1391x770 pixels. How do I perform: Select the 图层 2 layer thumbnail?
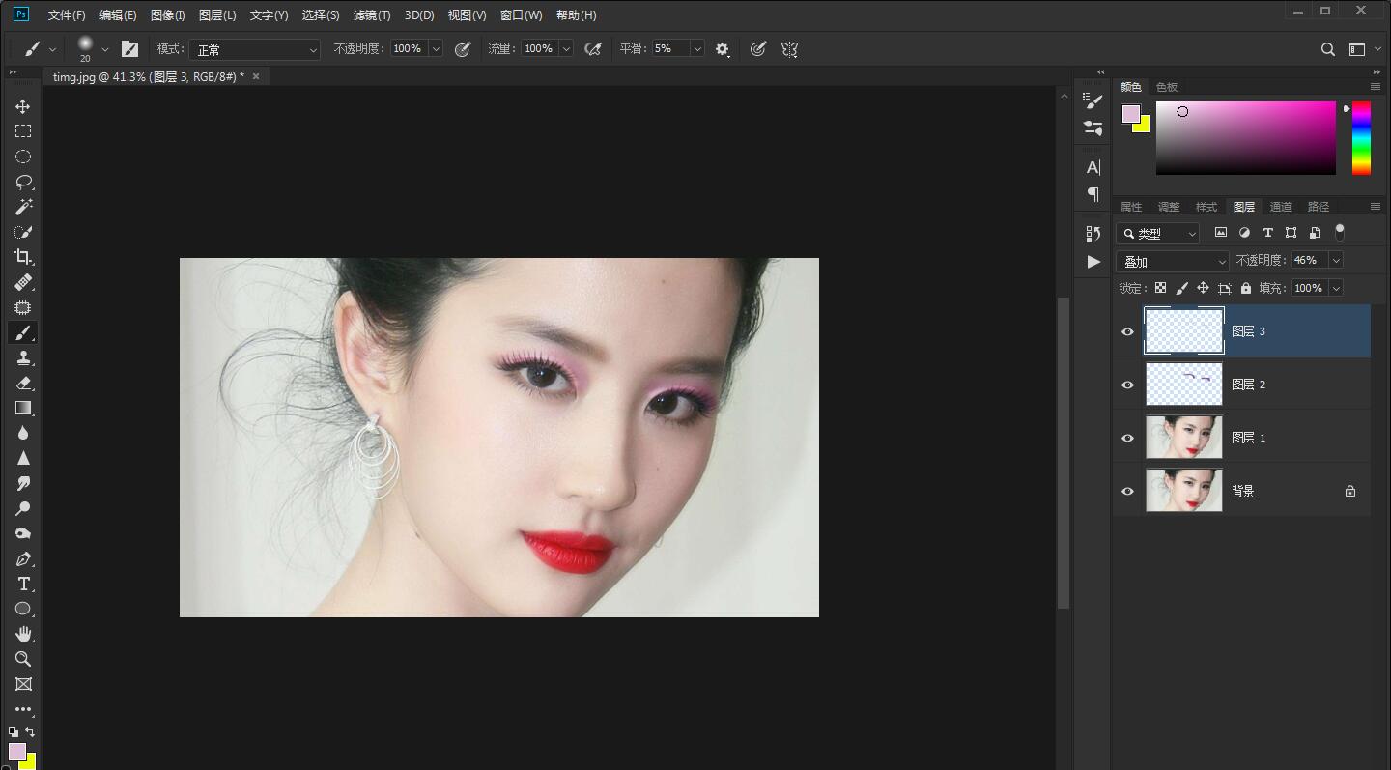[x=1183, y=384]
